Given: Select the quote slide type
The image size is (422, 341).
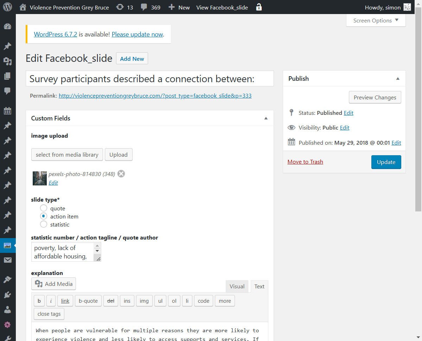Looking at the screenshot, I should (x=44, y=208).
